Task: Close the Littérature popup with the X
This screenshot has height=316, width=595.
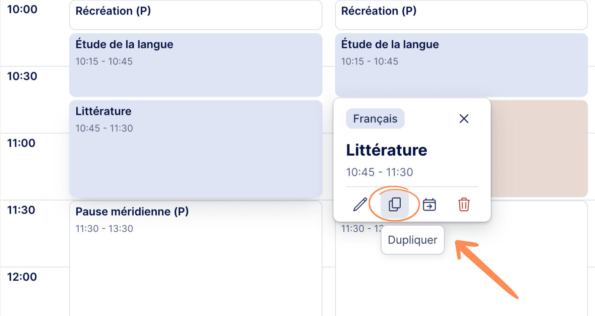Action: [464, 118]
